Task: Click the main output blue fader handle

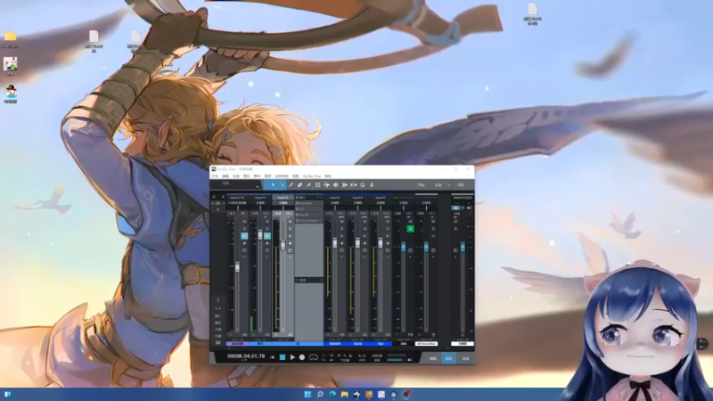Action: 463,247
